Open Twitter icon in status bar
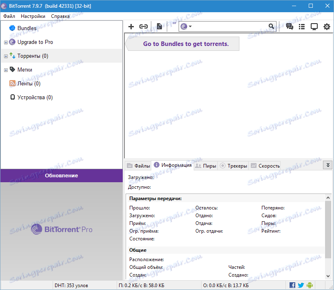334x290 pixels. (301, 285)
